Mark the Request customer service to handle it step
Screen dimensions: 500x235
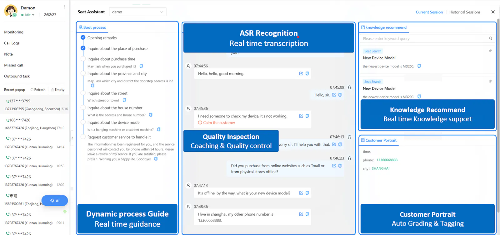tap(83, 137)
